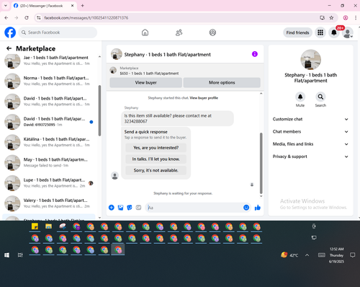Click the View buyer button
This screenshot has height=287, width=360.
(145, 82)
